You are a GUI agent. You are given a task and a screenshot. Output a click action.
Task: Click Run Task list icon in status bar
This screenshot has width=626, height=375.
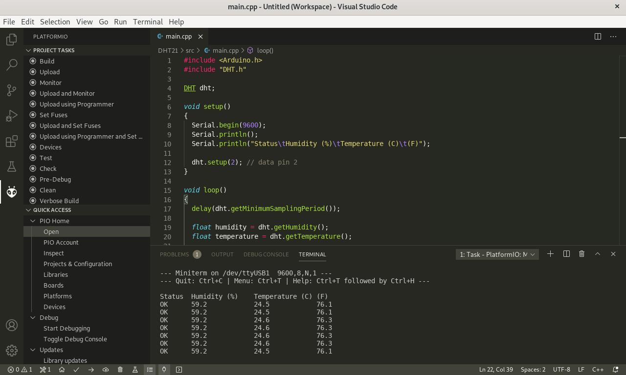[150, 370]
